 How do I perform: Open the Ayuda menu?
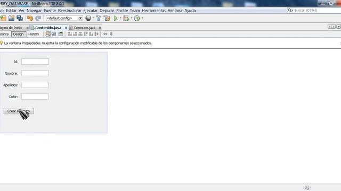click(190, 11)
